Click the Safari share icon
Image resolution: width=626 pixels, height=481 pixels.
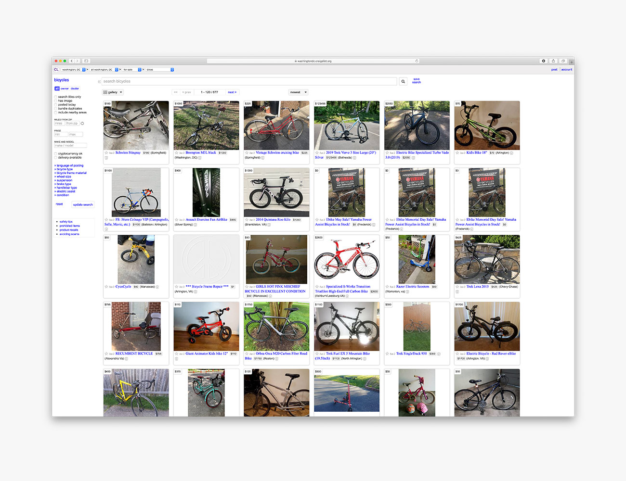point(553,61)
